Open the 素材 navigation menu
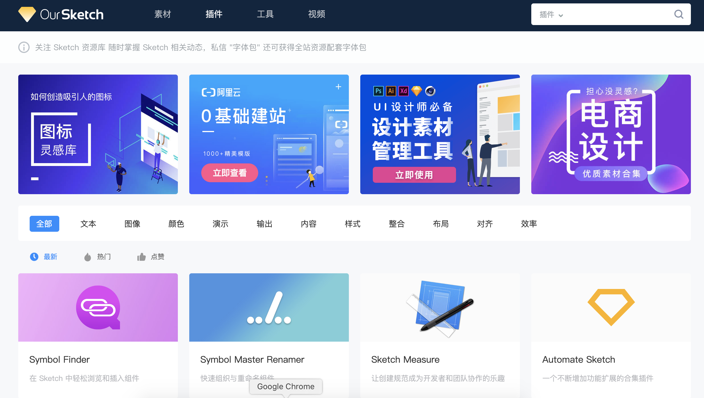The height and width of the screenshot is (398, 704). [162, 14]
